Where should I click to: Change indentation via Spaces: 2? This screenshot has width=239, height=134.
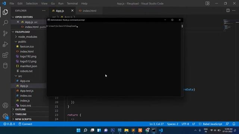tap(173, 124)
